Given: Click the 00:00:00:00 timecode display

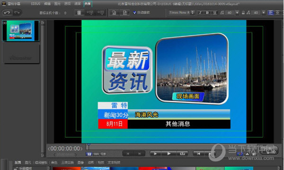Looking at the screenshot, I should tap(65, 148).
